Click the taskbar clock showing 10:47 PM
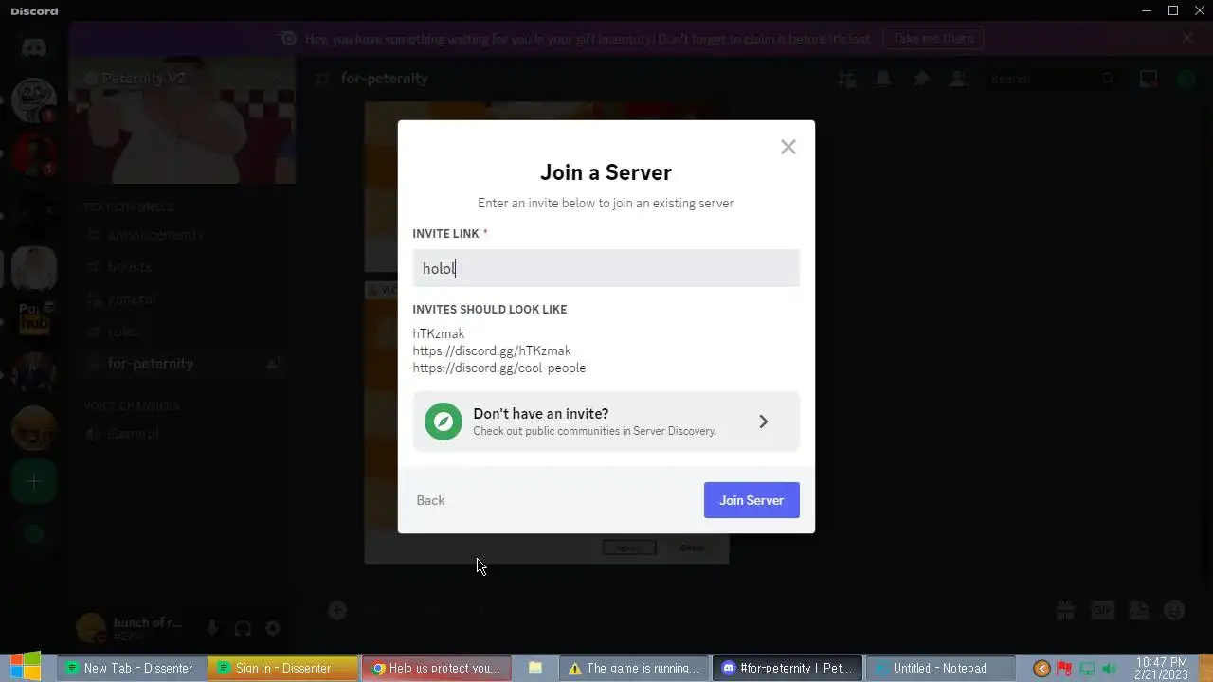The height and width of the screenshot is (682, 1213). pos(1161,668)
